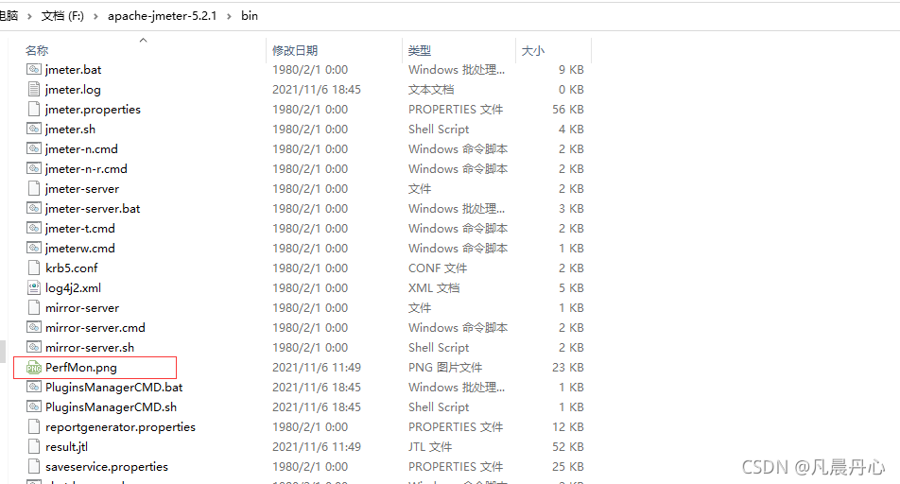Viewport: 900px width, 484px height.
Task: Select the PerfMon.png file name
Action: coord(81,368)
